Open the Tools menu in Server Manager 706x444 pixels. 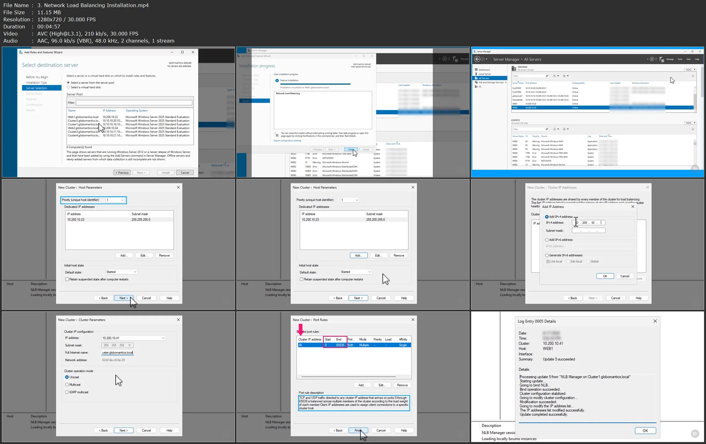tap(680, 59)
